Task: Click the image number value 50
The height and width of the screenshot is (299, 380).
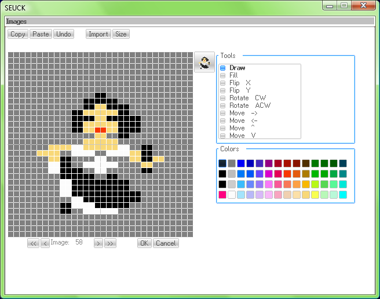Action: pos(79,242)
